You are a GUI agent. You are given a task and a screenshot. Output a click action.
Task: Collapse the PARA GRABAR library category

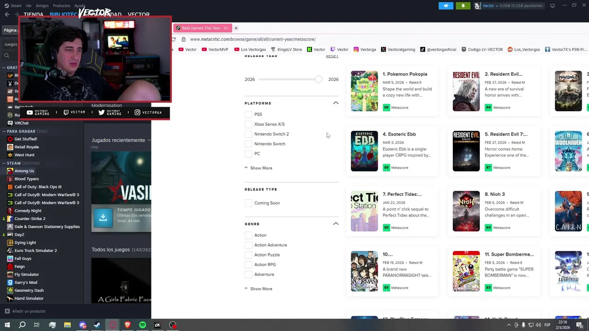click(x=4, y=131)
